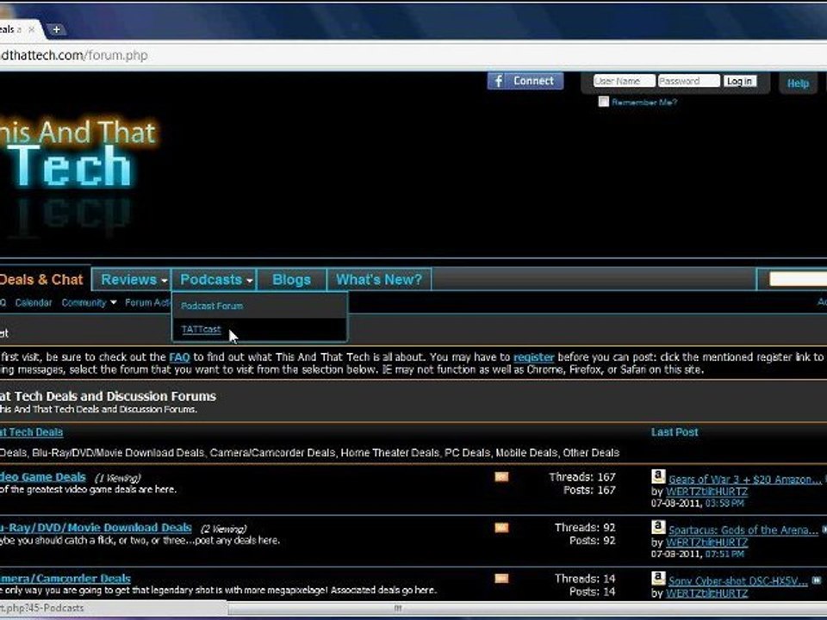Viewport: 827px width, 620px height.
Task: Open the Video Game Deals forum
Action: [43, 477]
